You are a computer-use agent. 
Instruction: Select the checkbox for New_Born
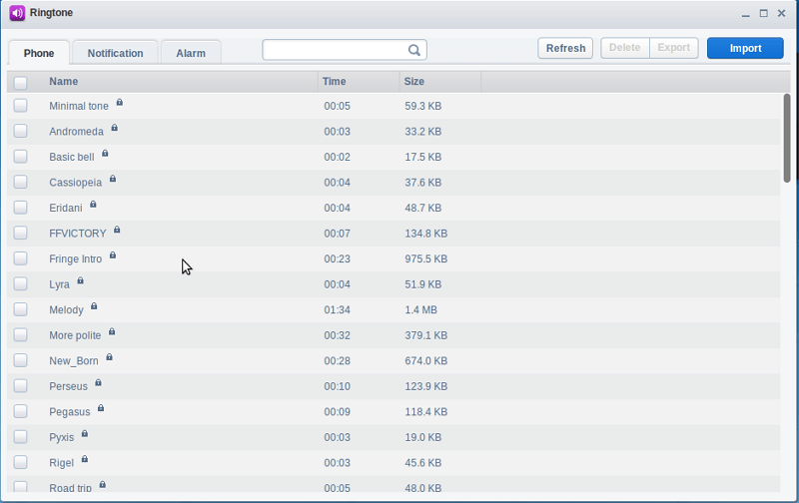[21, 360]
